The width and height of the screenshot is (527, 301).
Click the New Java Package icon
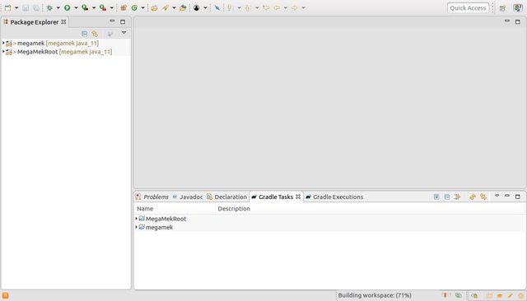pyautogui.click(x=124, y=7)
